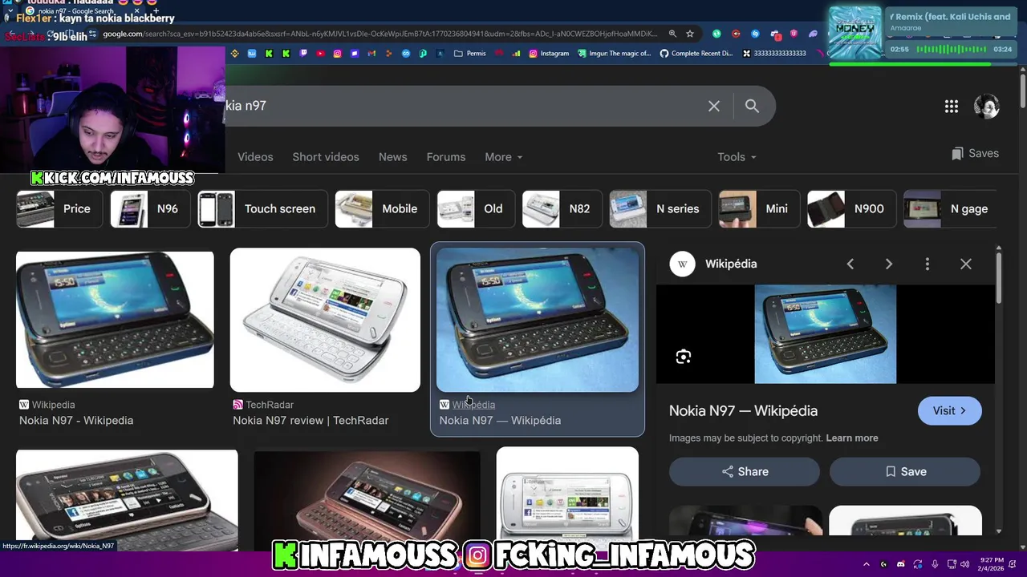Switch to the Short videos tab
This screenshot has height=577, width=1027.
[326, 157]
